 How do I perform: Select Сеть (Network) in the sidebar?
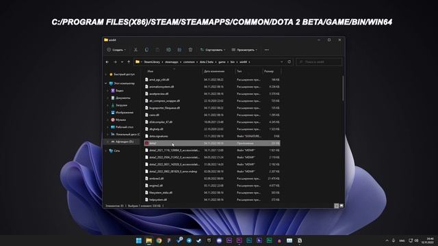click(x=114, y=150)
